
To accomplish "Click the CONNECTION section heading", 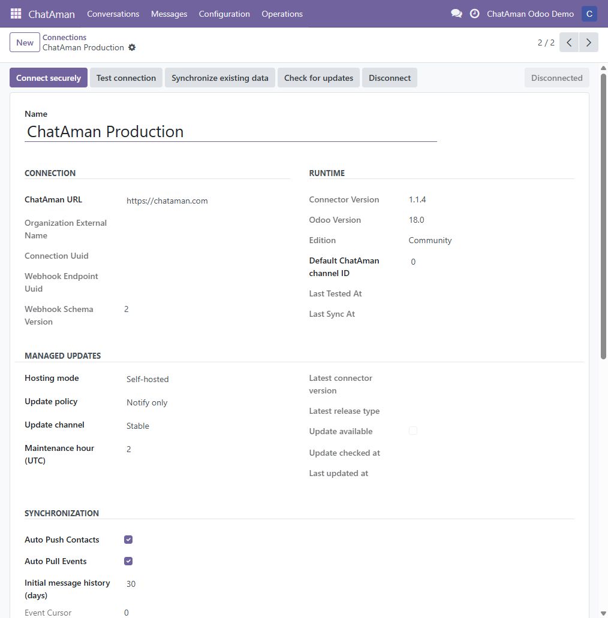I will (x=50, y=173).
